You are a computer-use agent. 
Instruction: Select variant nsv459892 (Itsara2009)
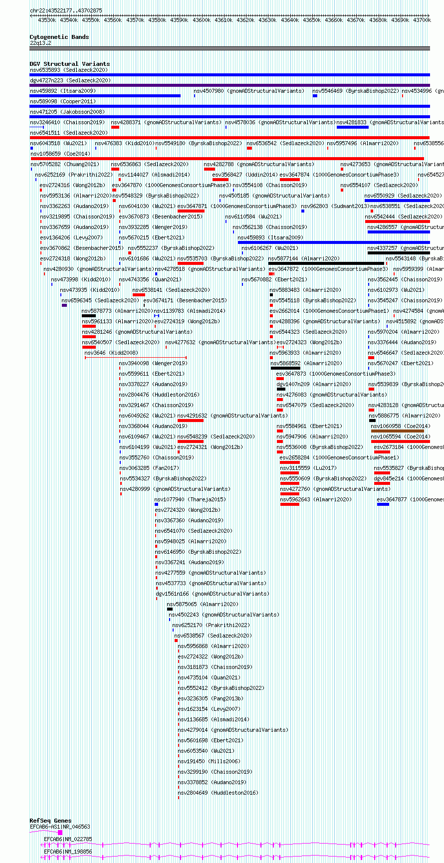63,91
